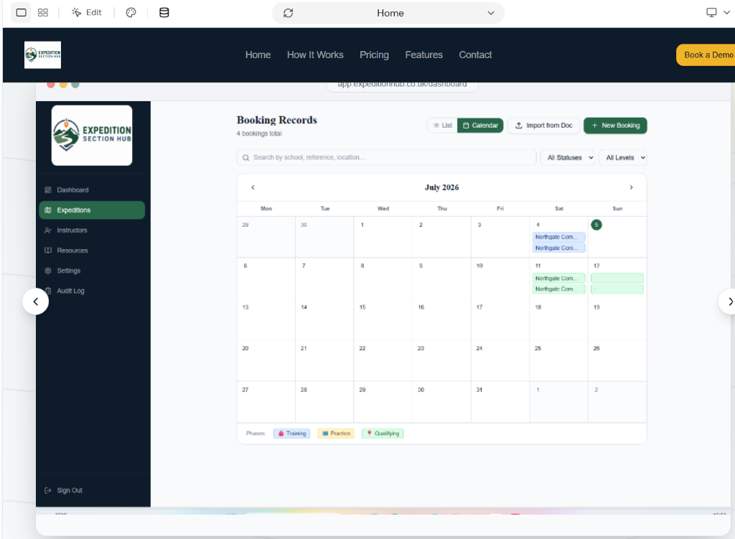735x539 pixels.
Task: Open the How It Works nav link
Action: coord(315,55)
